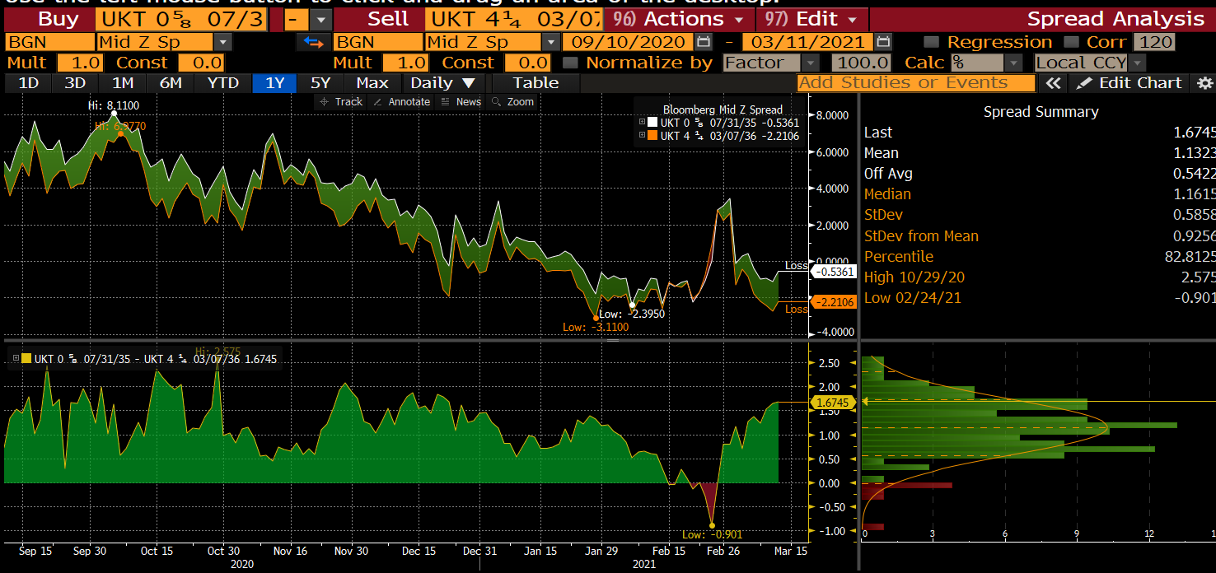
Task: Click the sell-side Const 0.0 field
Action: pyautogui.click(x=527, y=63)
